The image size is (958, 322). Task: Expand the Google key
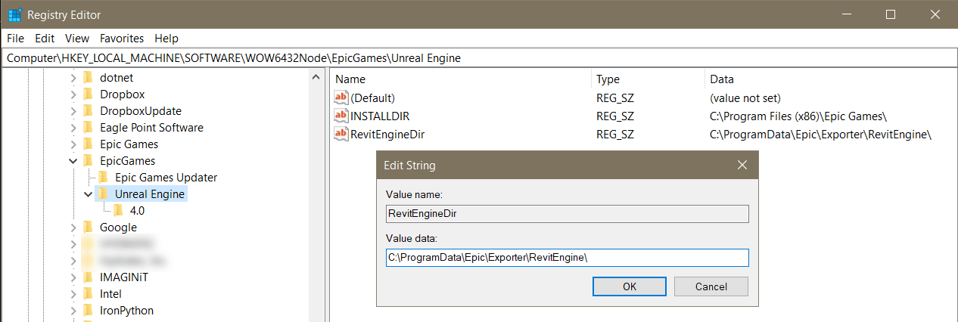(73, 228)
